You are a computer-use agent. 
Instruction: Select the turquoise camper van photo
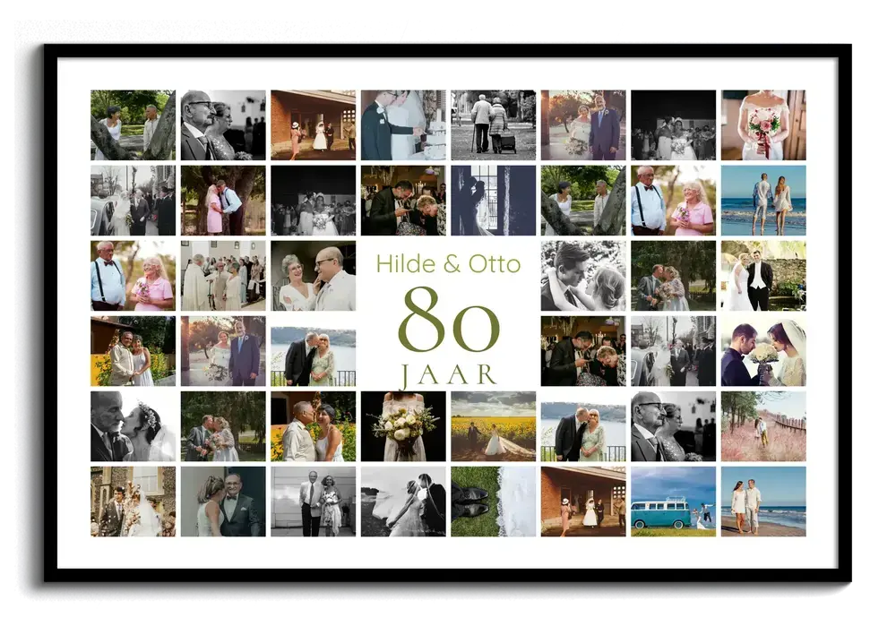coord(673,502)
